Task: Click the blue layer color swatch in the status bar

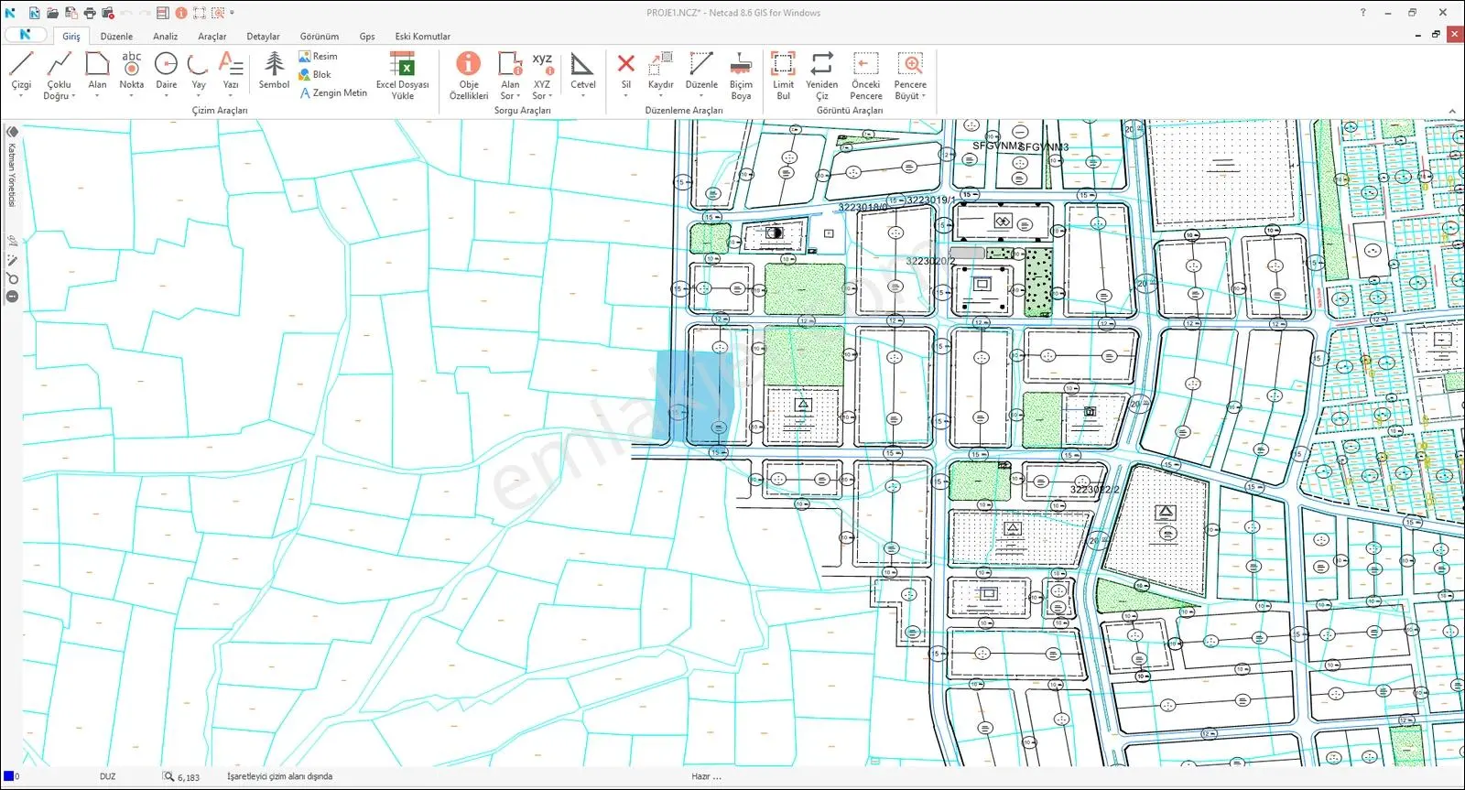Action: pos(8,776)
